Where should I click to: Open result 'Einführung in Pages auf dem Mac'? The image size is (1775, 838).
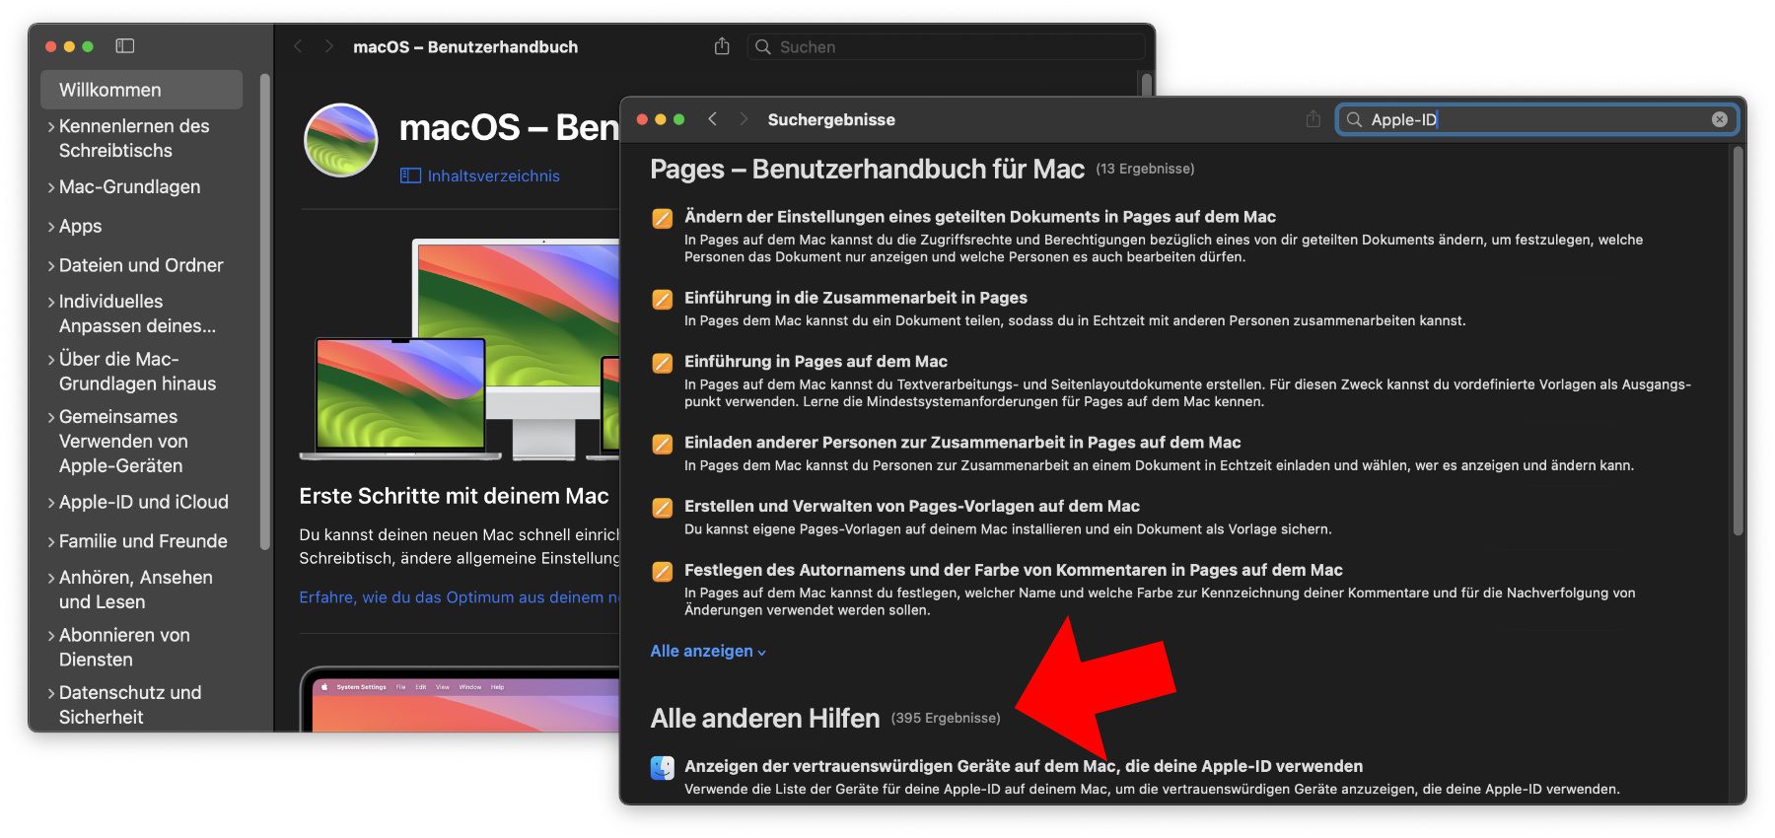click(x=816, y=362)
